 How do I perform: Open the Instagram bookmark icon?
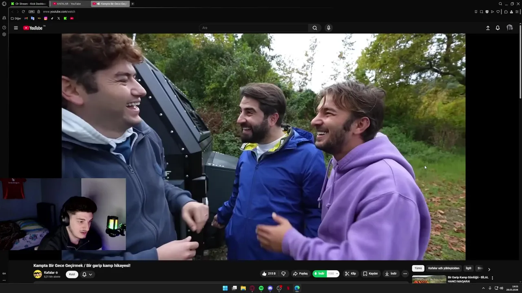click(46, 18)
